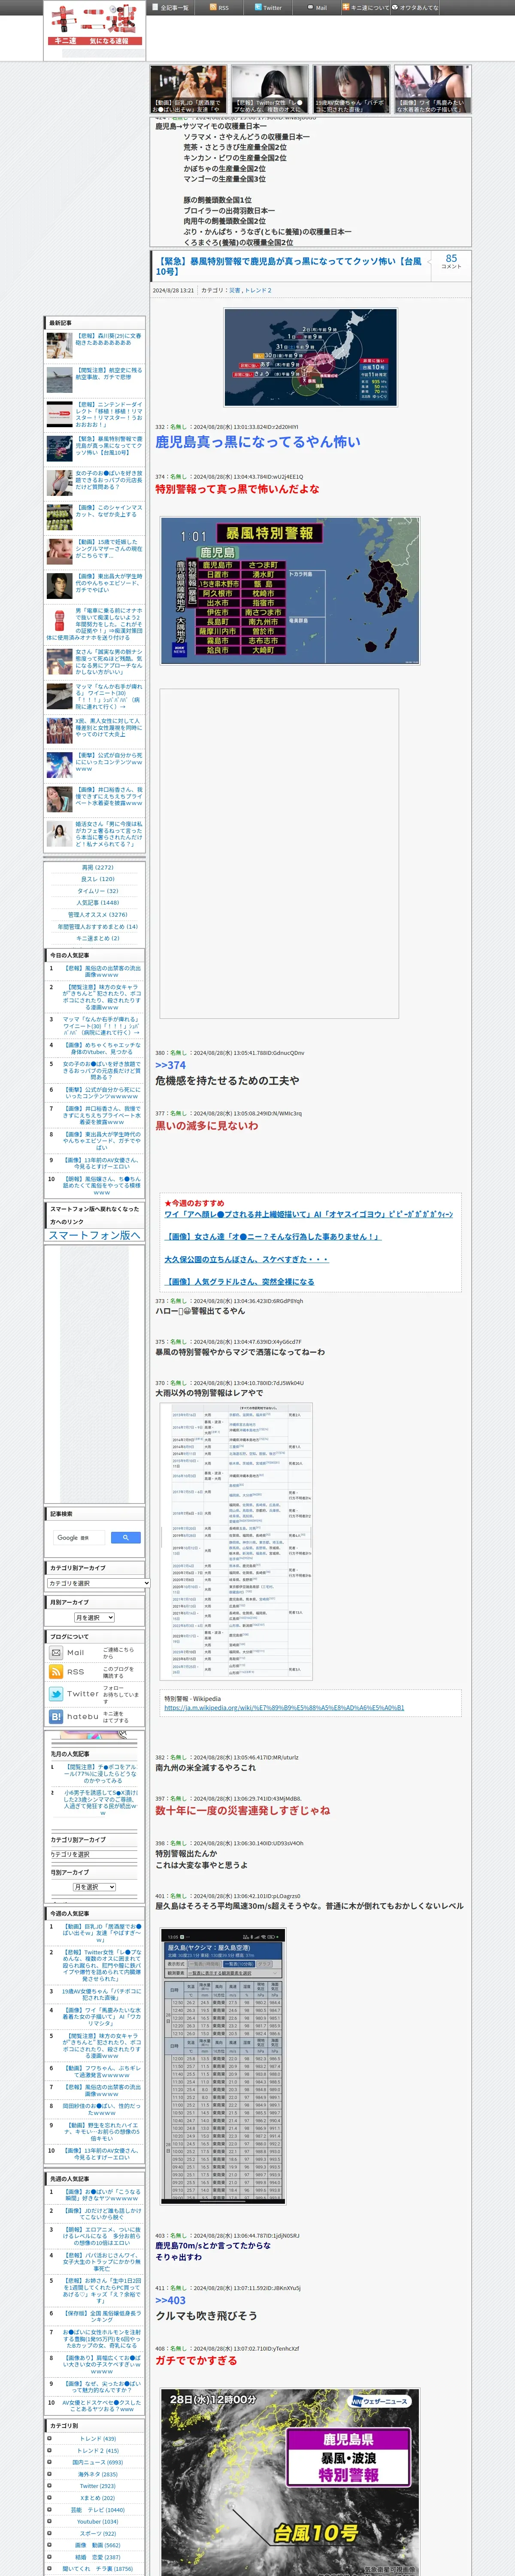515x2576 pixels.
Task: Open the 特別警報 history table image
Action: 236,1541
